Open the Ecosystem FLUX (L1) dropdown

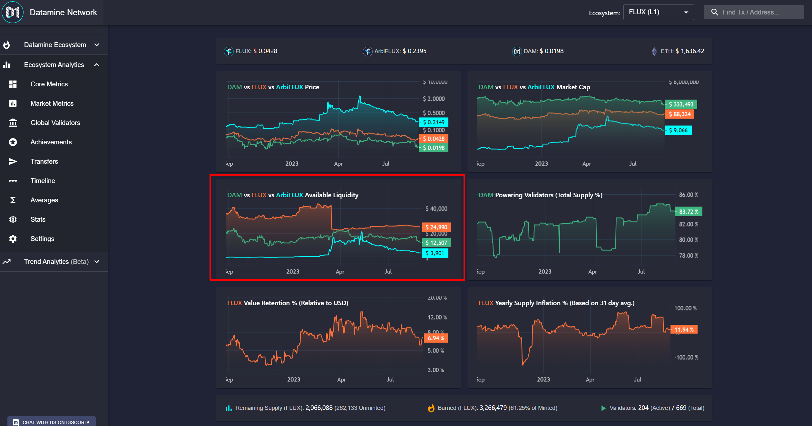(658, 12)
